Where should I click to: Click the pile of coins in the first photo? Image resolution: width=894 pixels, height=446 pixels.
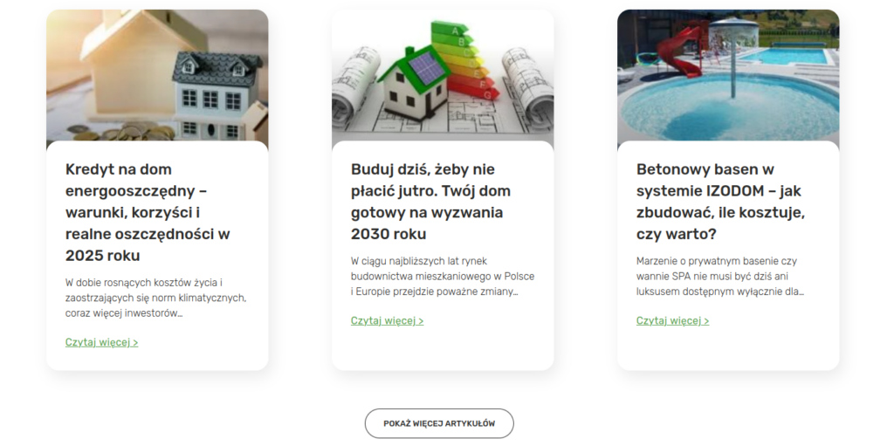130,133
